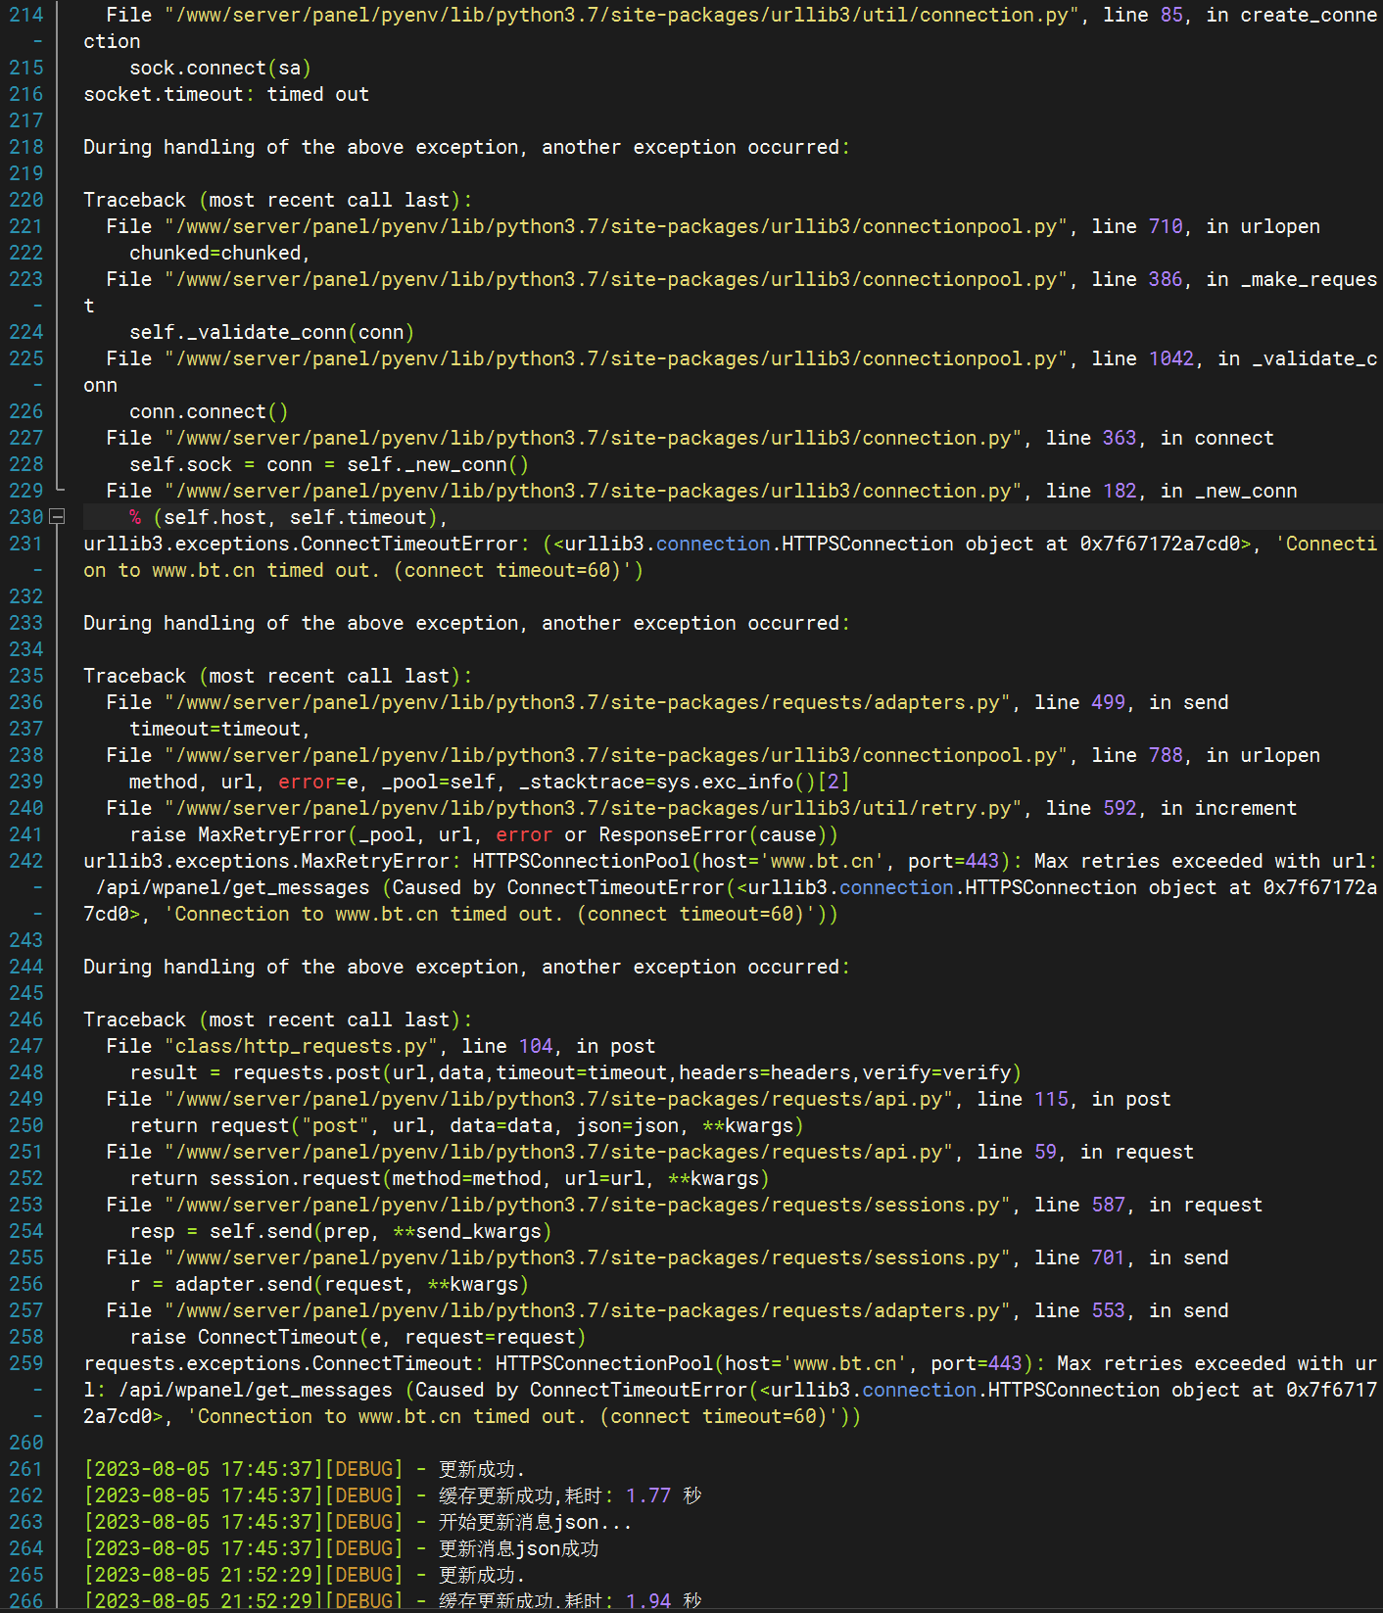
Task: Click the 'return request("post", url,' line
Action: pyautogui.click(x=467, y=1125)
